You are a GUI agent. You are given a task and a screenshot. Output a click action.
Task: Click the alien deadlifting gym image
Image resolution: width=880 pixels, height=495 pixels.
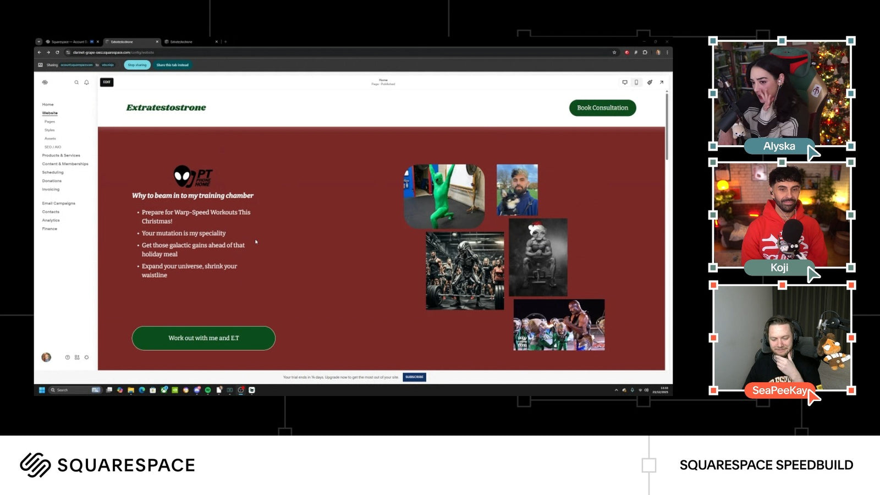tap(465, 271)
